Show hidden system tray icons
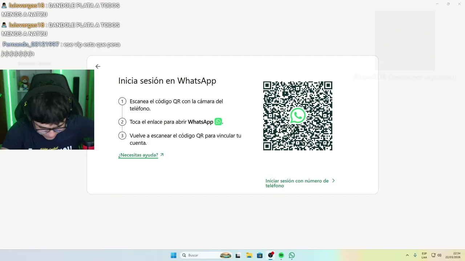The width and height of the screenshot is (465, 261). point(407,255)
